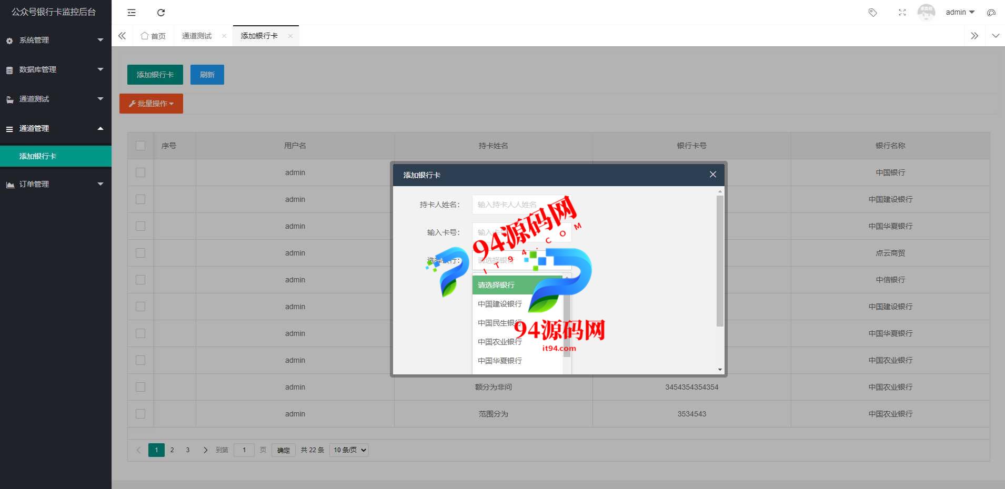Open the tag note icon in header
This screenshot has height=489, width=1005.
[x=872, y=13]
